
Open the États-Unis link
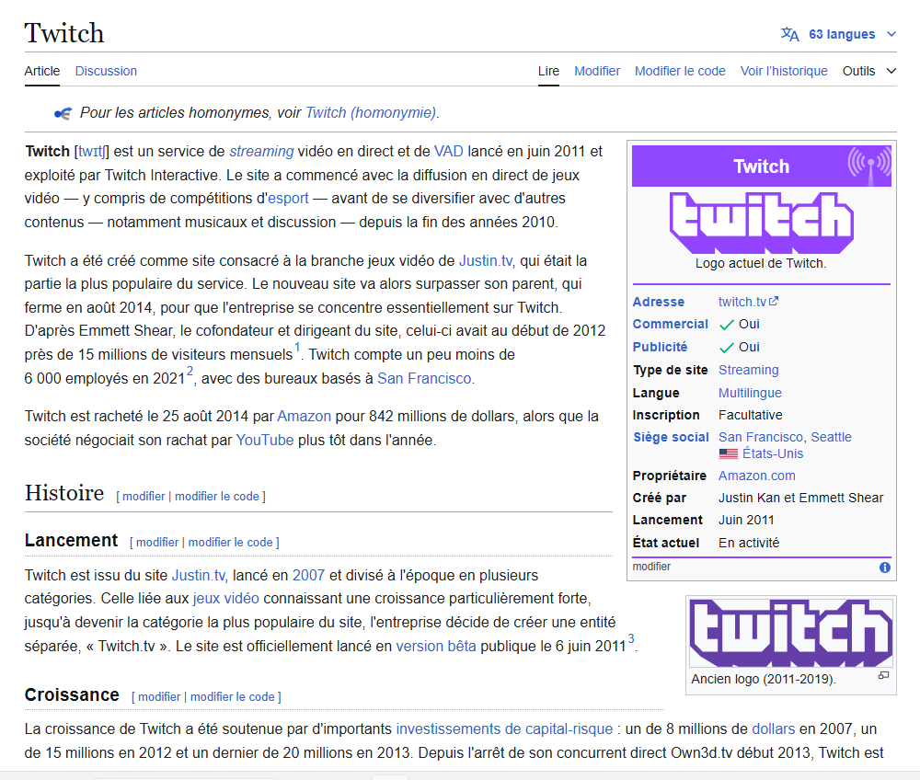click(772, 453)
